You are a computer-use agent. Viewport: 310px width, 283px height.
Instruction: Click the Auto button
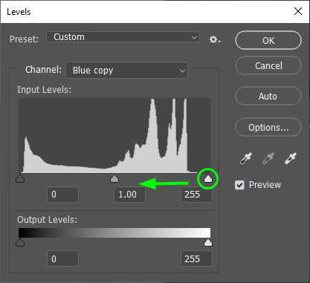click(x=268, y=96)
